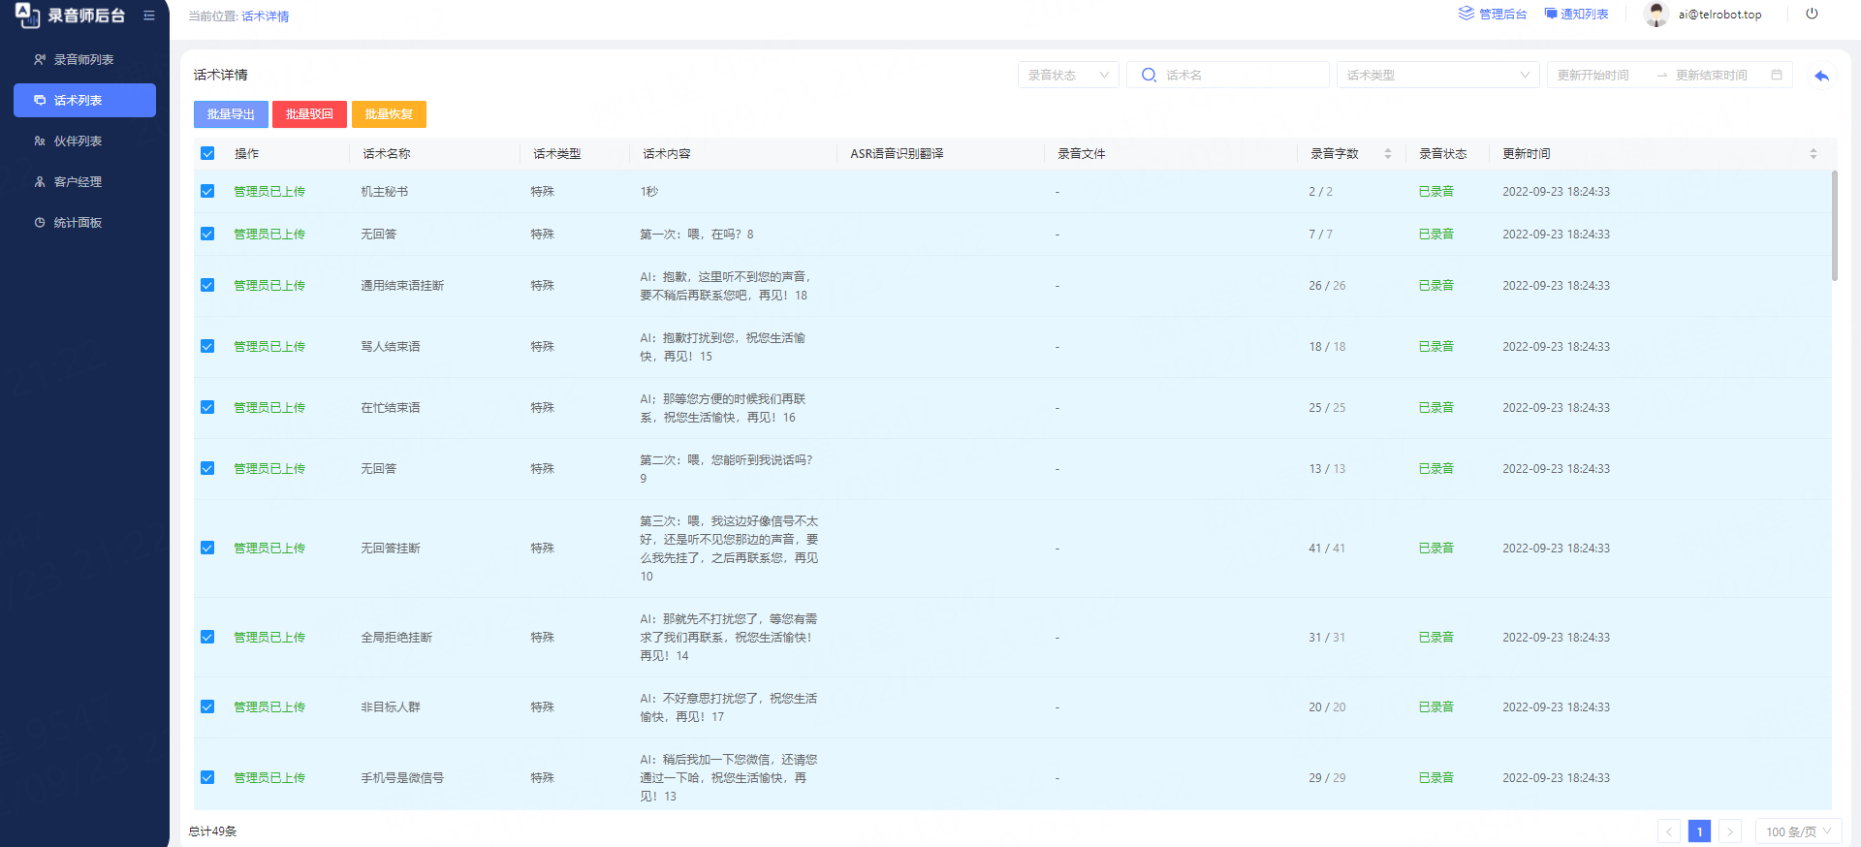The height and width of the screenshot is (847, 1861).
Task: Click the 统计面板 clock icon
Action: (x=40, y=223)
